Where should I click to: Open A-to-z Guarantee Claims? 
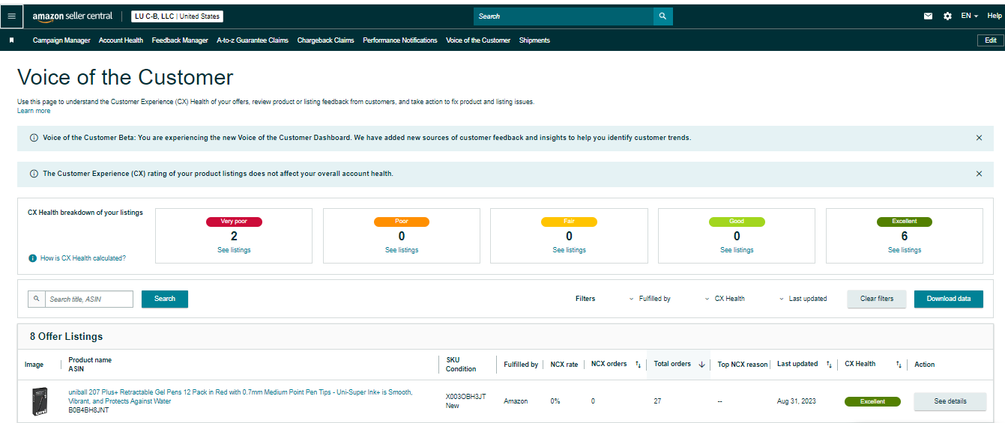point(253,40)
